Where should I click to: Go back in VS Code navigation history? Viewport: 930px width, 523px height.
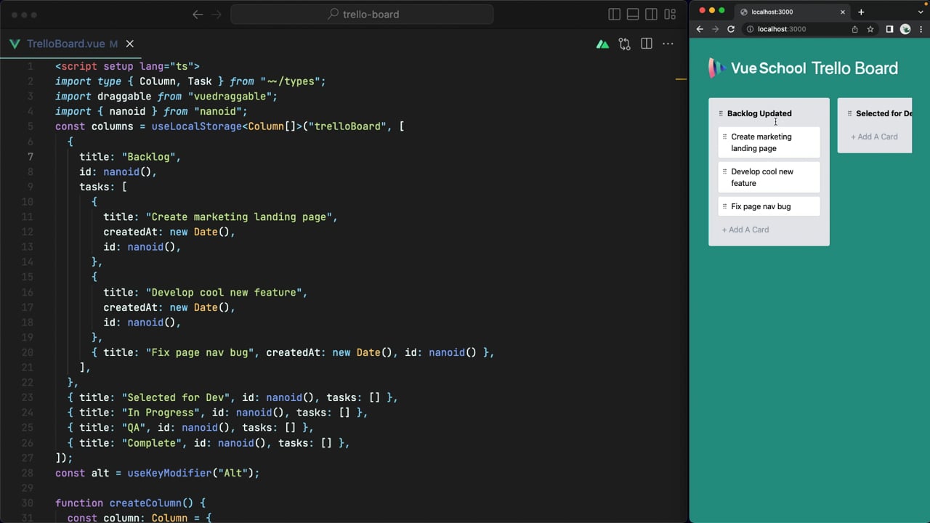point(198,14)
